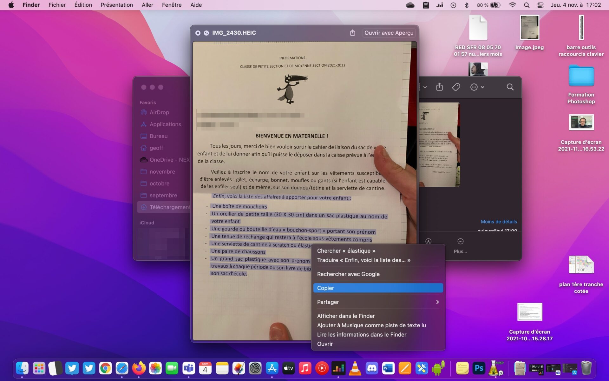Open Google Chrome from the Dock
609x381 pixels.
105,368
